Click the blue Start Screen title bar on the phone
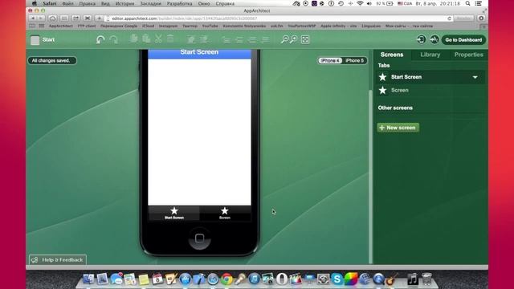The image size is (514, 289). [x=199, y=54]
